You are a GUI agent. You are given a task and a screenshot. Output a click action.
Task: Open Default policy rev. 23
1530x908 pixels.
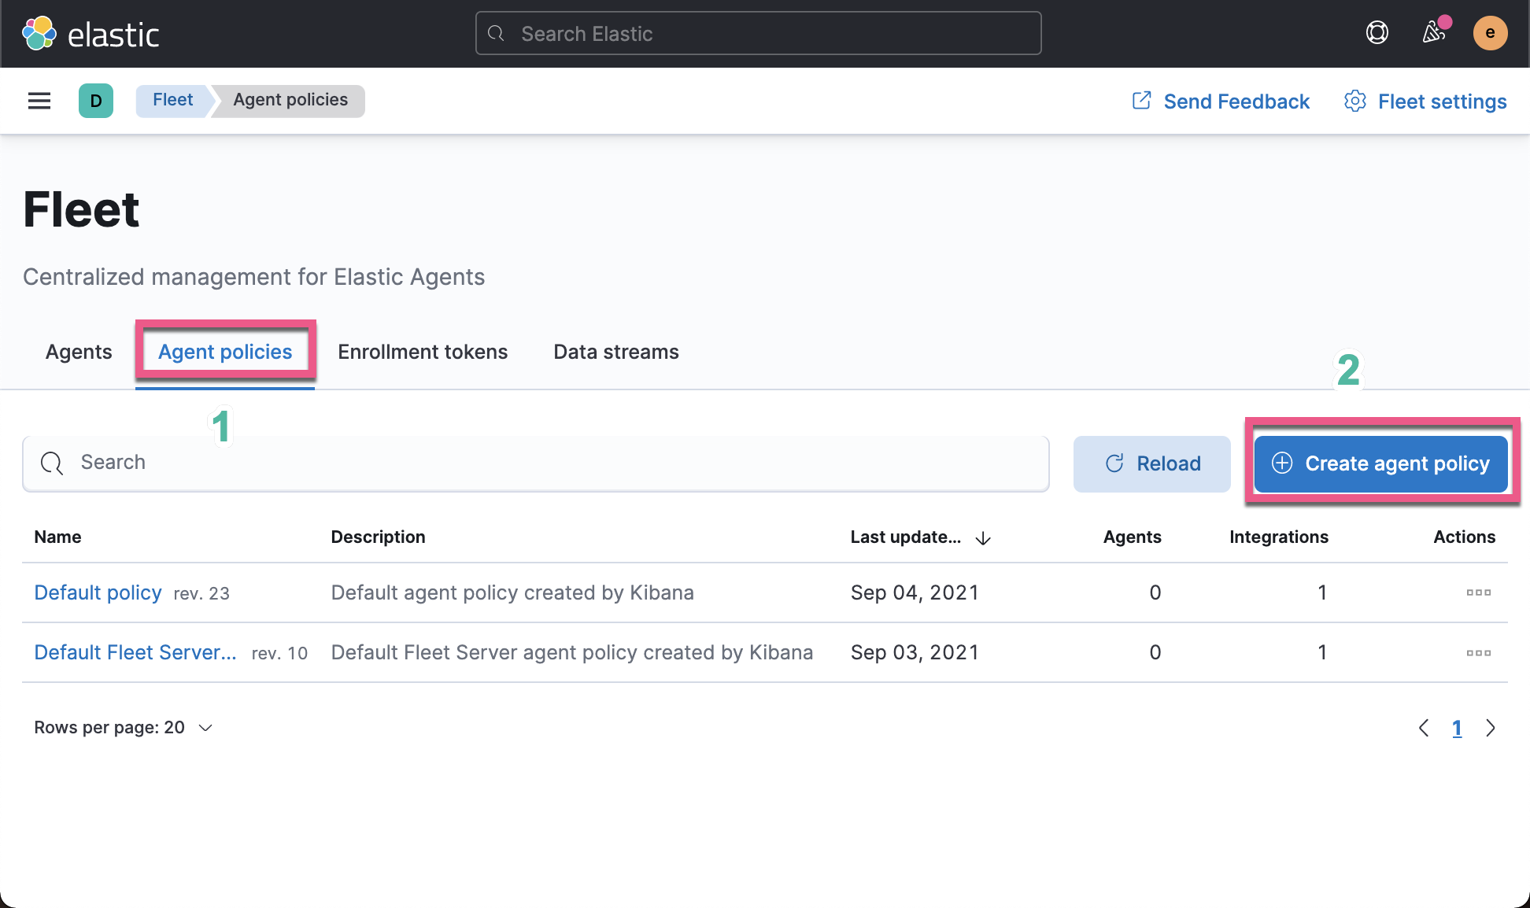(x=98, y=591)
